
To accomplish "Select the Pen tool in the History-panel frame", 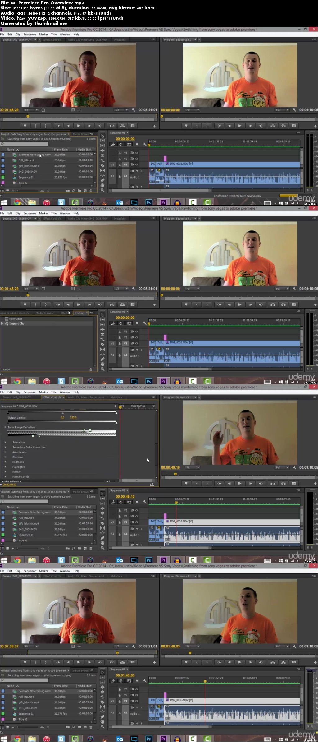I will point(102,359).
